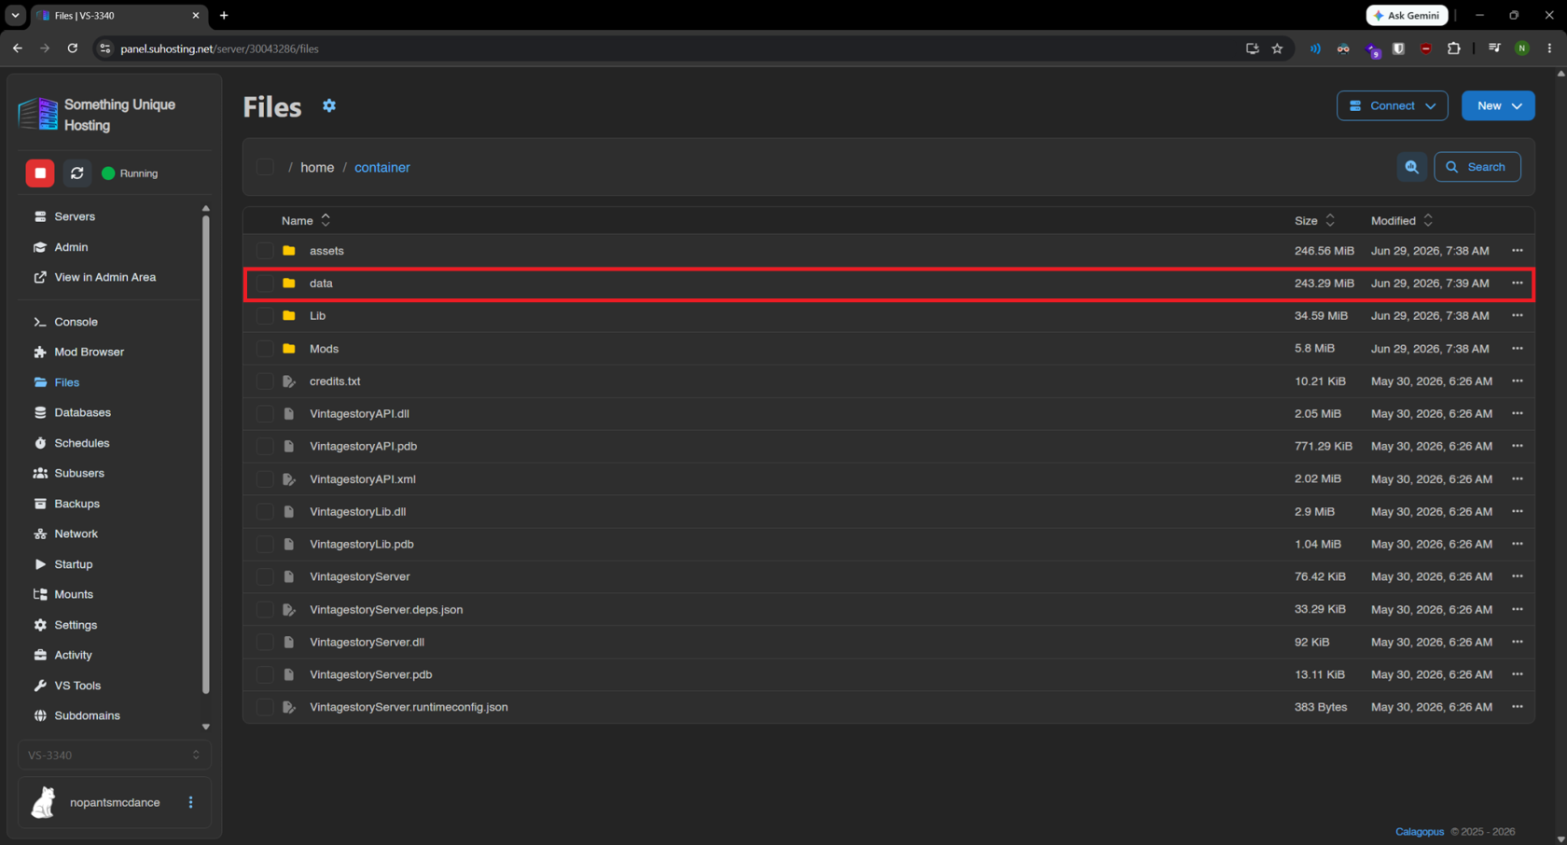Go to Console in sidebar

pyautogui.click(x=76, y=322)
